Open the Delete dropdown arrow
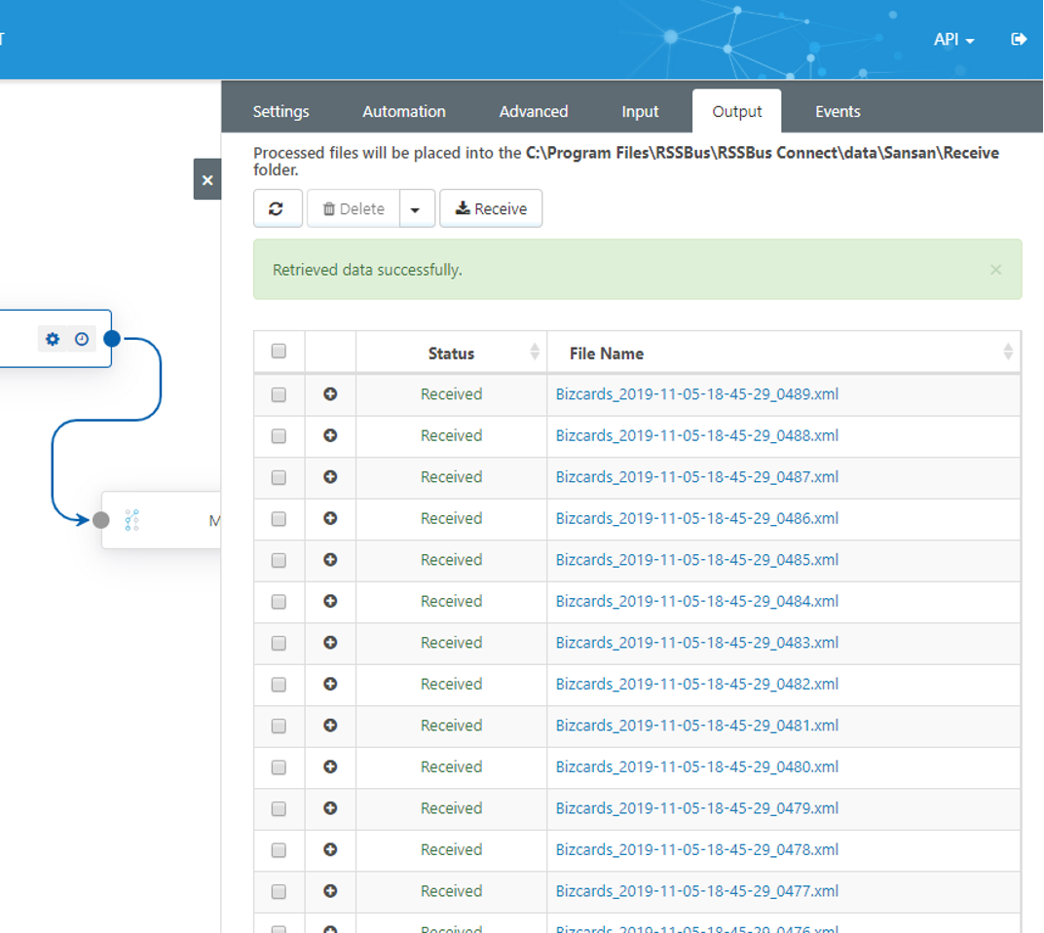This screenshot has height=933, width=1044. pyautogui.click(x=417, y=208)
